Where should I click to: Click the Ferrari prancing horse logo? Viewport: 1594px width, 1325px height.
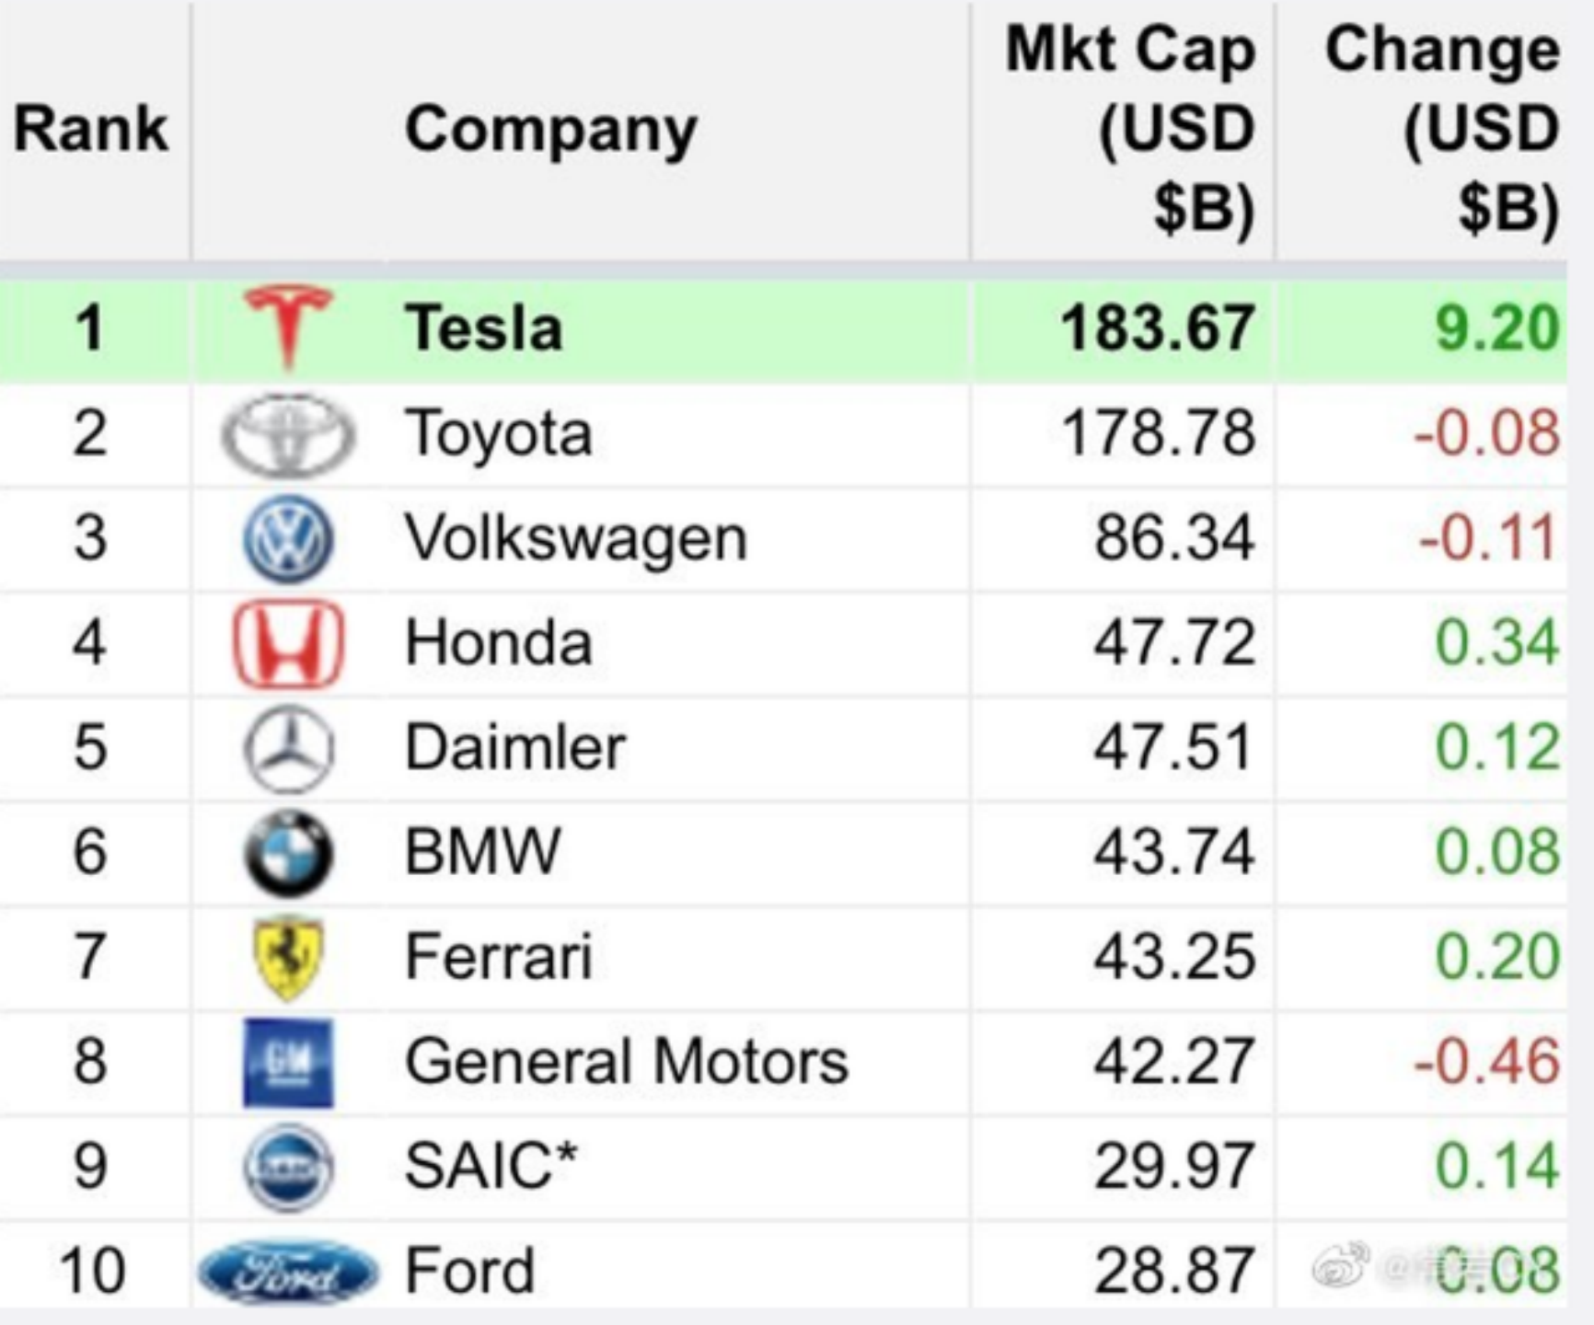tap(288, 958)
